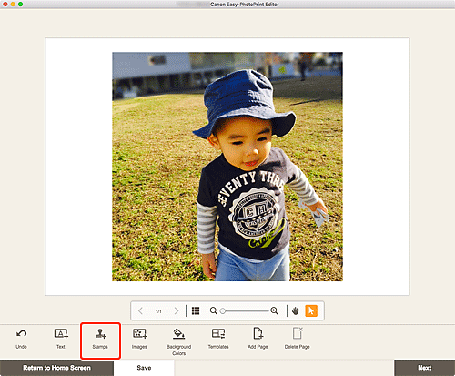Click the Save button
The image size is (455, 376).
coord(144,368)
